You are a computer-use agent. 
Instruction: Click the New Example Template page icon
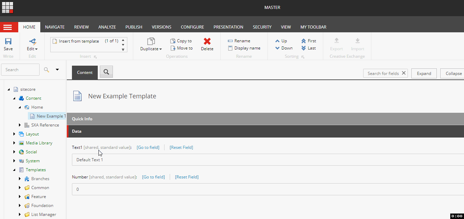77,96
